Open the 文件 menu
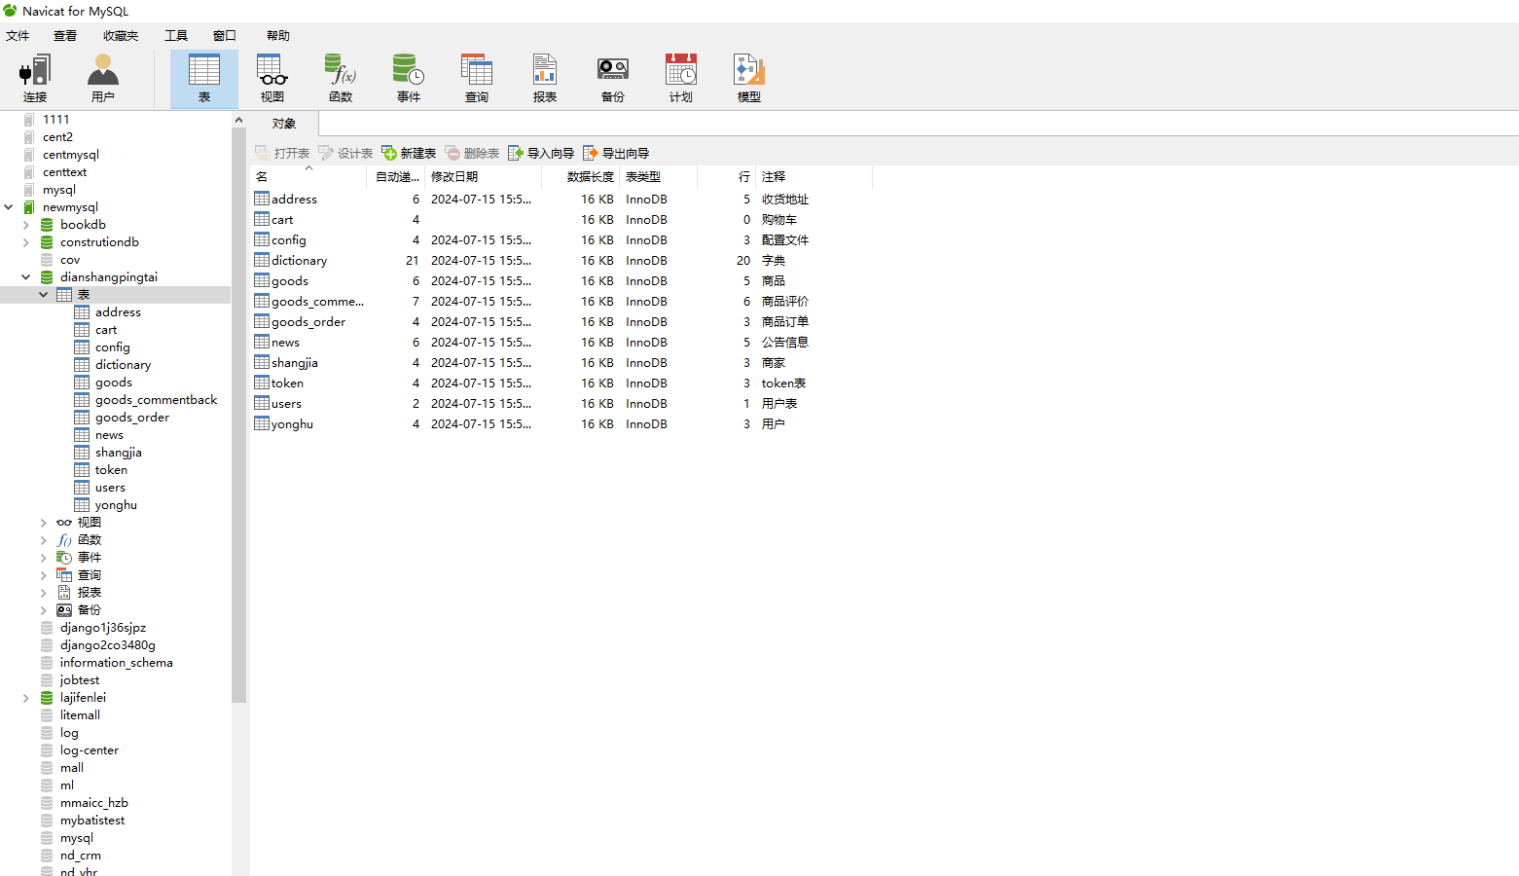Screen dimensions: 1519x876 (18, 35)
